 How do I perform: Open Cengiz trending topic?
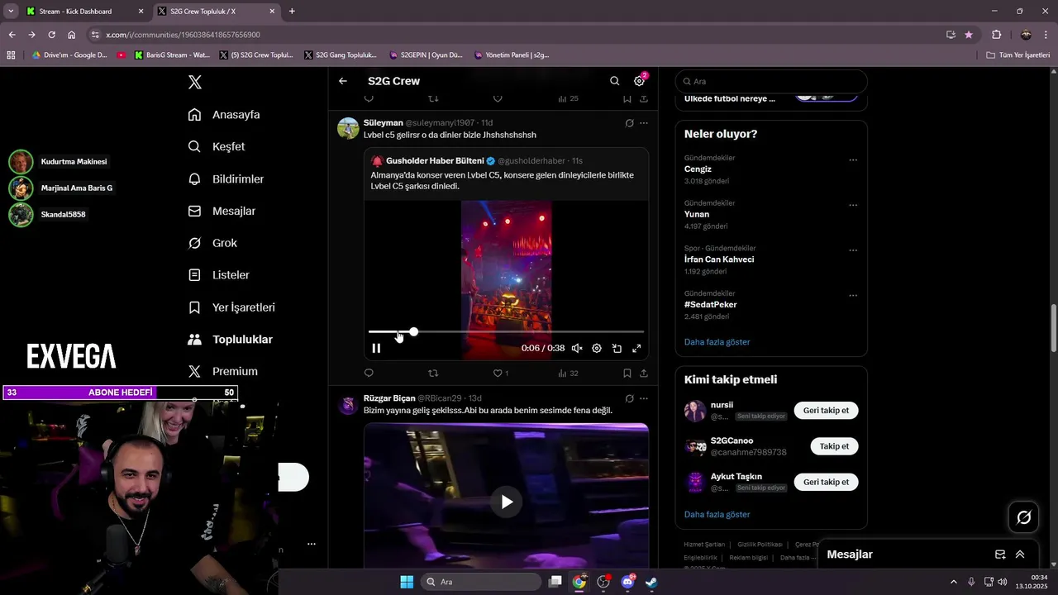[x=698, y=169]
